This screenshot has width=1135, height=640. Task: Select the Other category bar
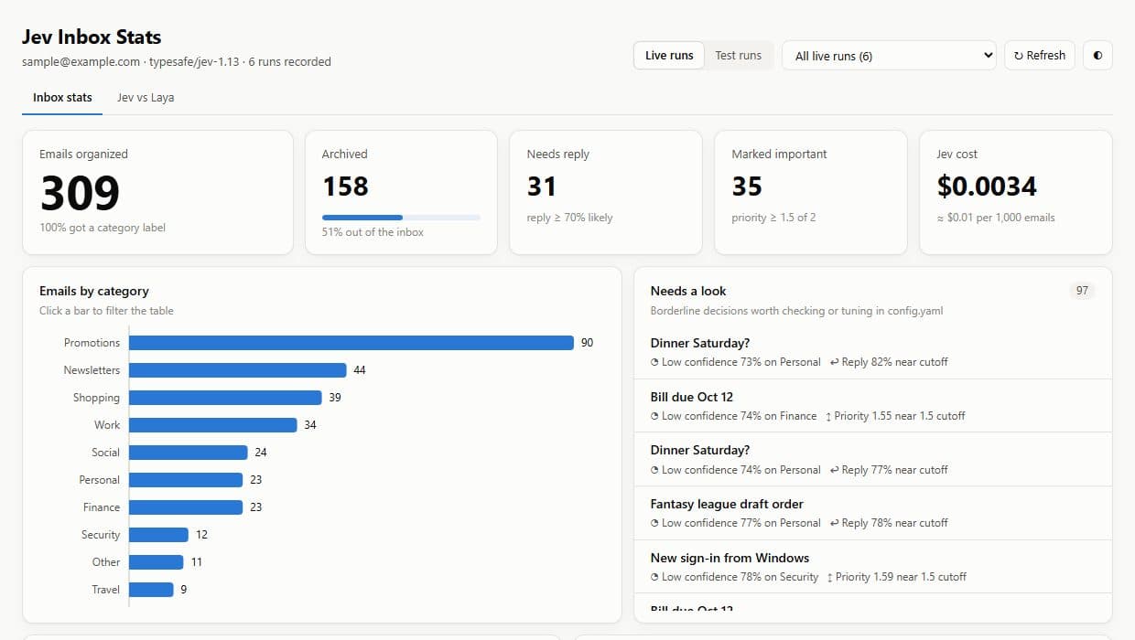point(157,562)
